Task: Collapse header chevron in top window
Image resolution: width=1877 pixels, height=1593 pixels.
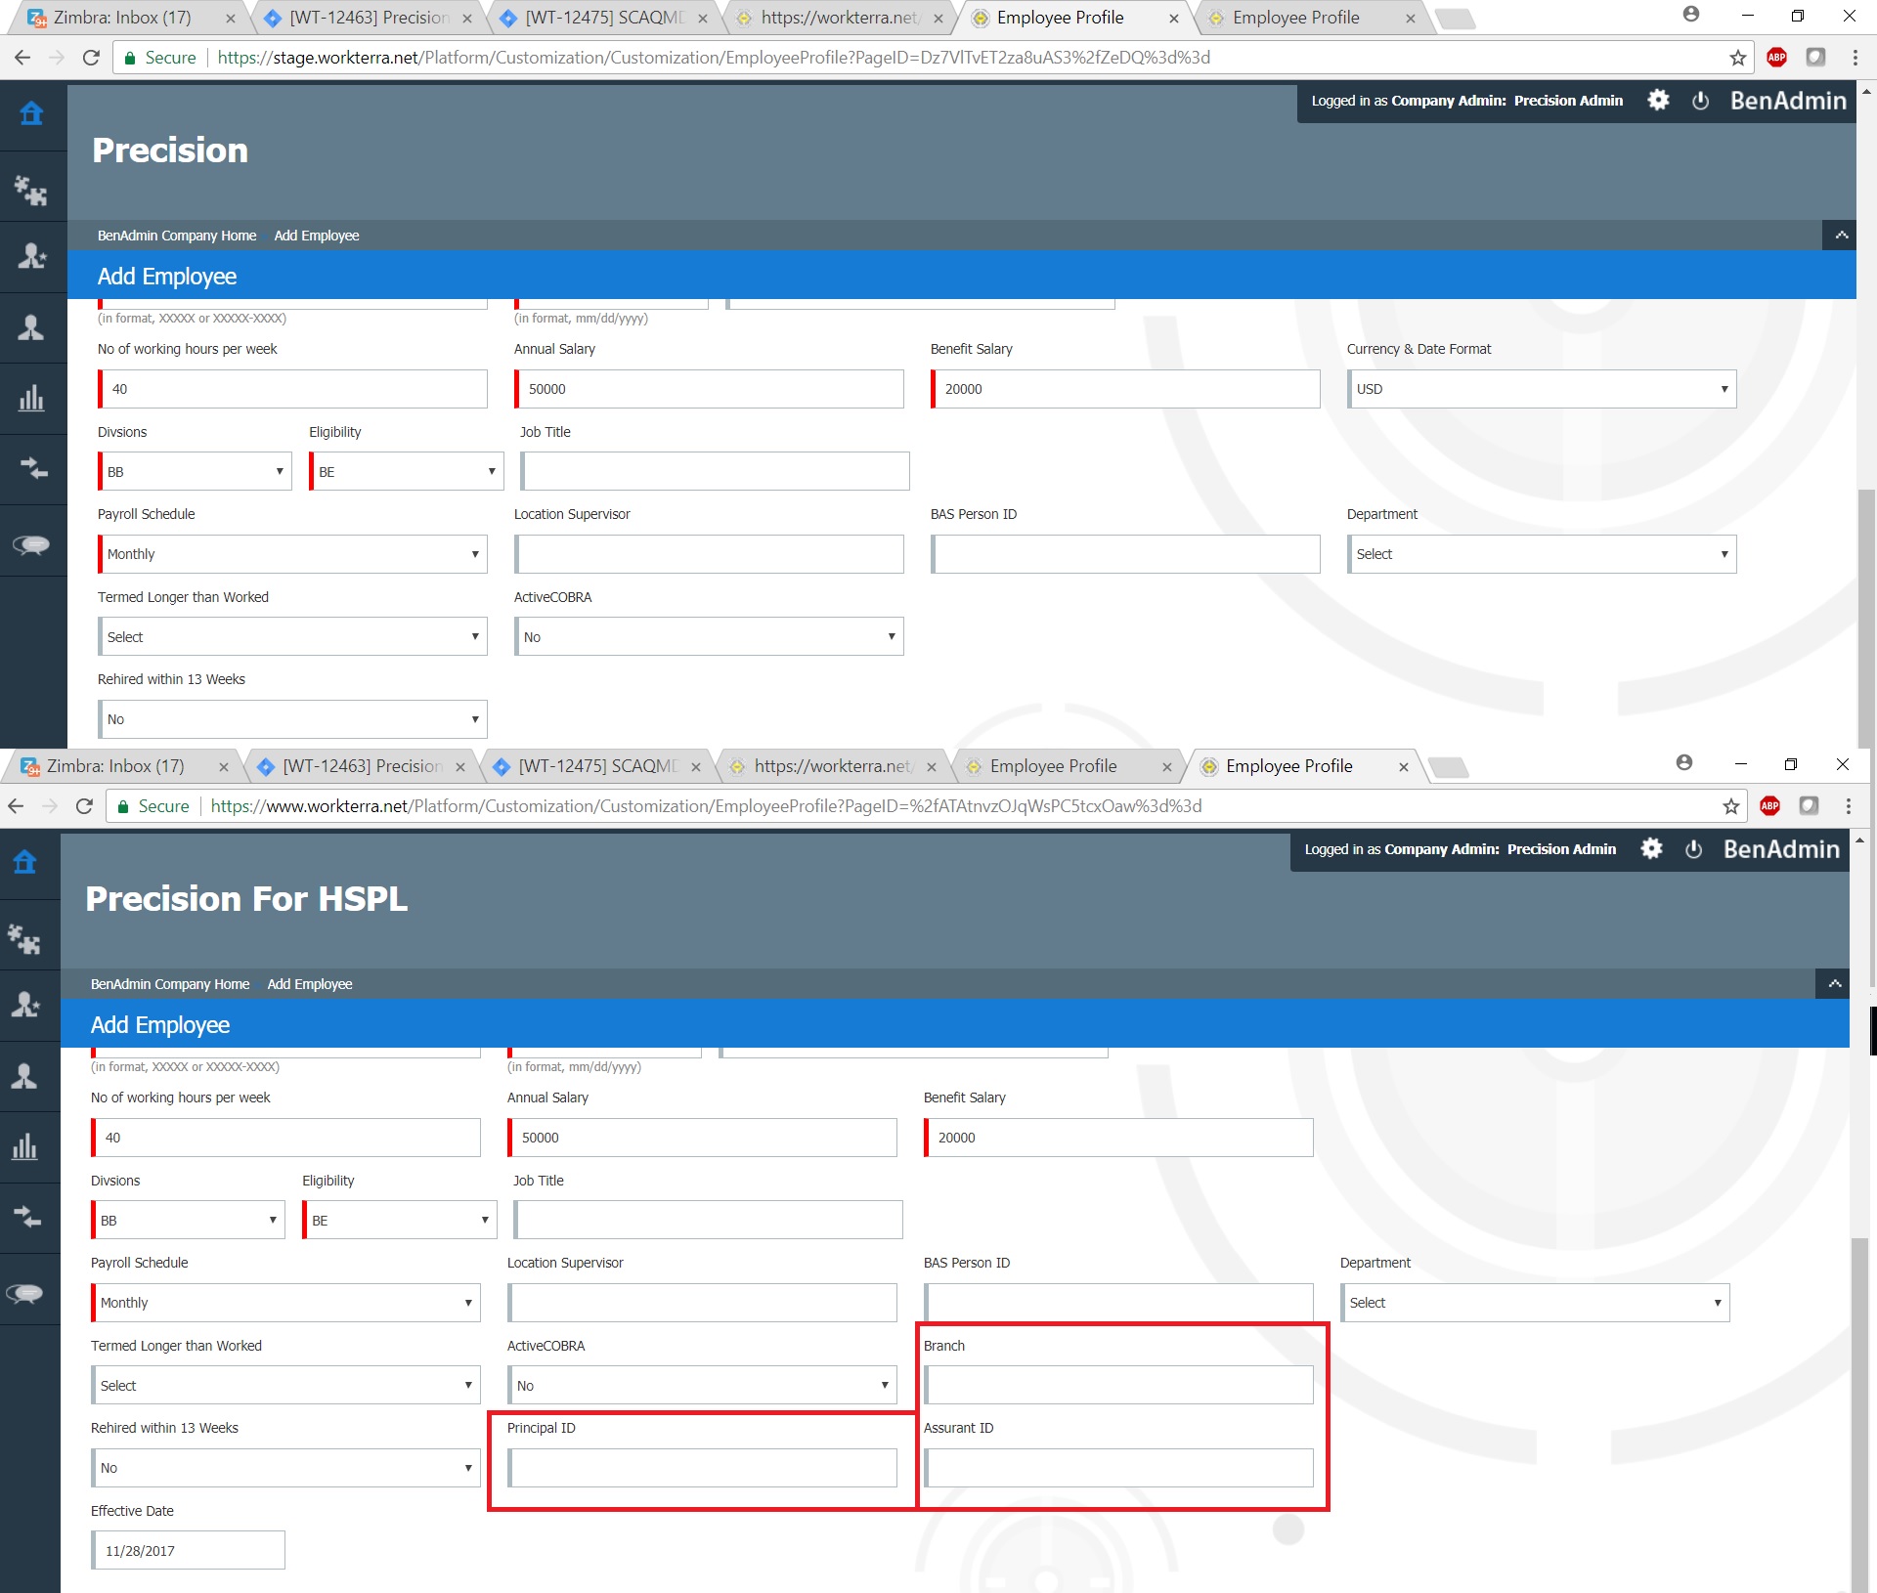Action: (1841, 236)
